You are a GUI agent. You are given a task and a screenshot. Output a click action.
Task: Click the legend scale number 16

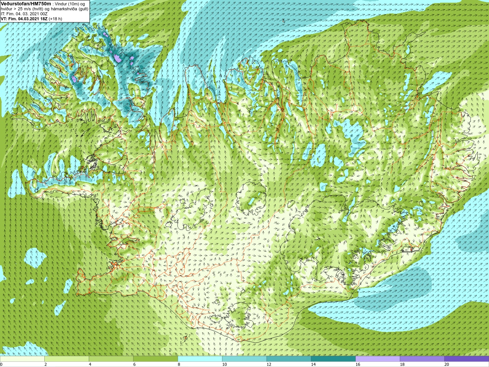click(358, 364)
